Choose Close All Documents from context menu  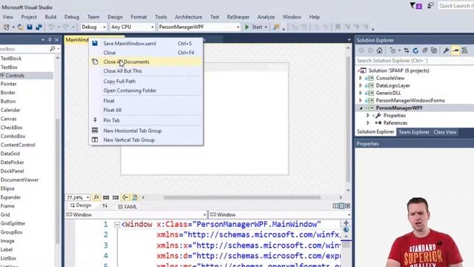tap(146, 62)
